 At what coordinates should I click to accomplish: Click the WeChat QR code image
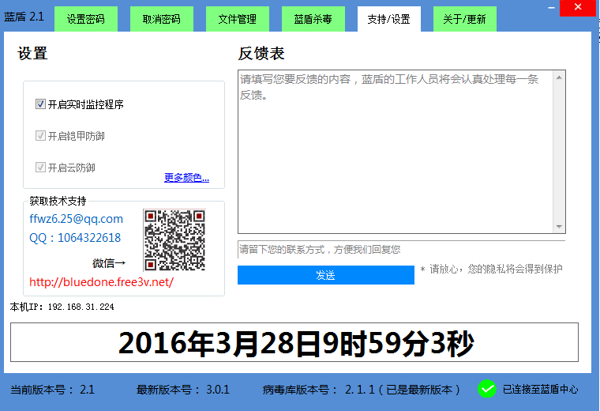pos(174,240)
